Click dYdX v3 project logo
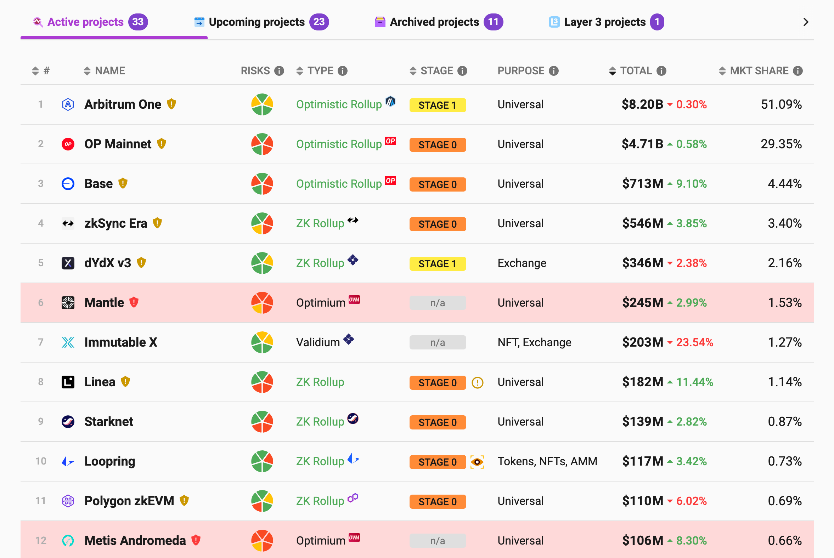834x558 pixels. (68, 263)
